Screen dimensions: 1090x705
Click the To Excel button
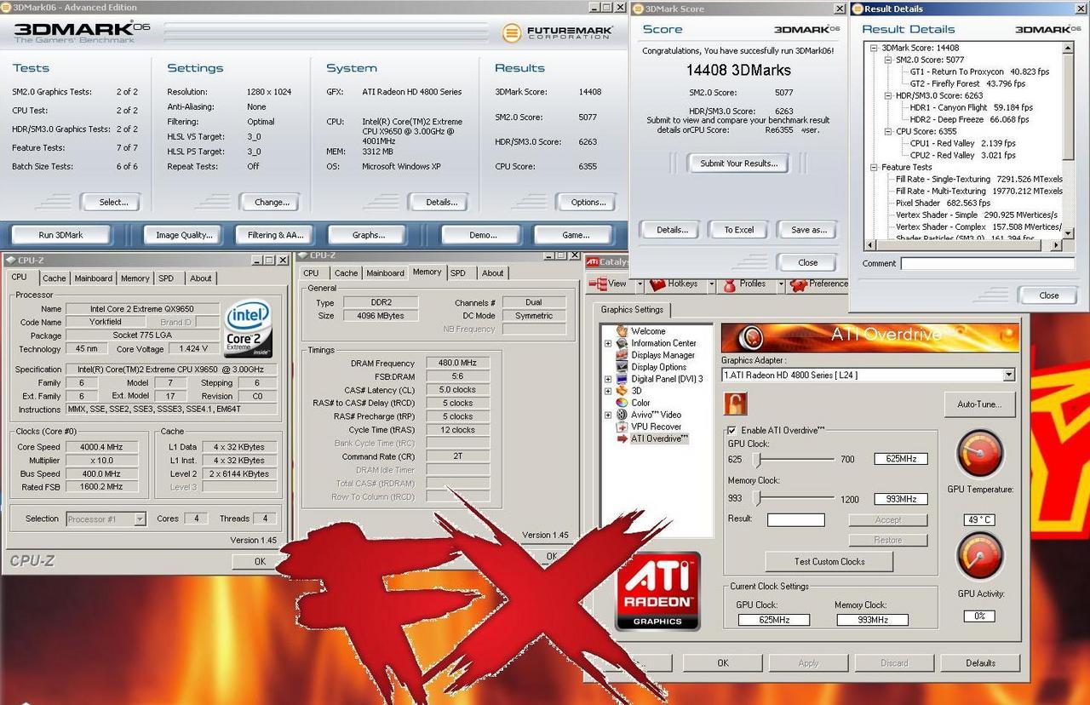(738, 230)
